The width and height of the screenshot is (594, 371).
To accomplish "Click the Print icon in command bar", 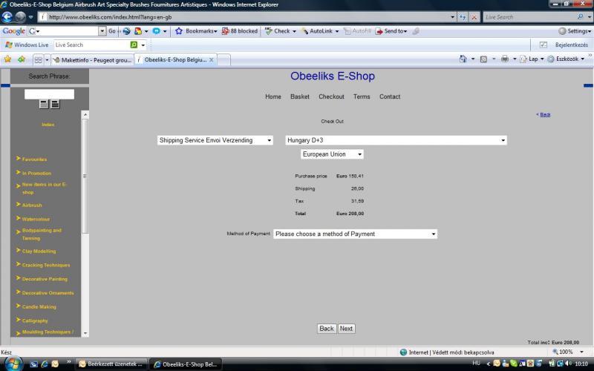I will [504, 59].
